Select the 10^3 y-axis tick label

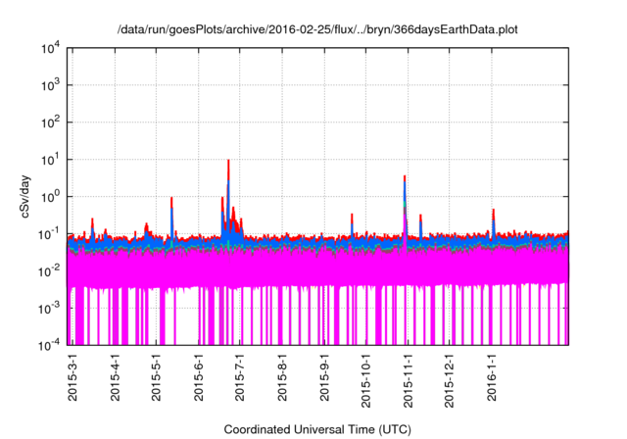51,85
